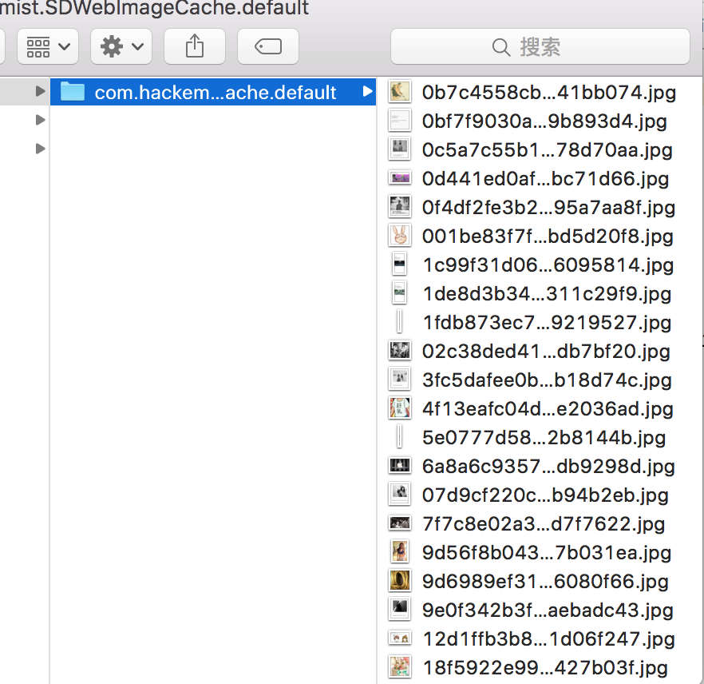Select the com.hackem...ache.default folder

point(213,92)
